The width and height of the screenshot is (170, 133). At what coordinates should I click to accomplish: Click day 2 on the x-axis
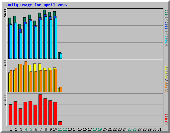(16, 129)
